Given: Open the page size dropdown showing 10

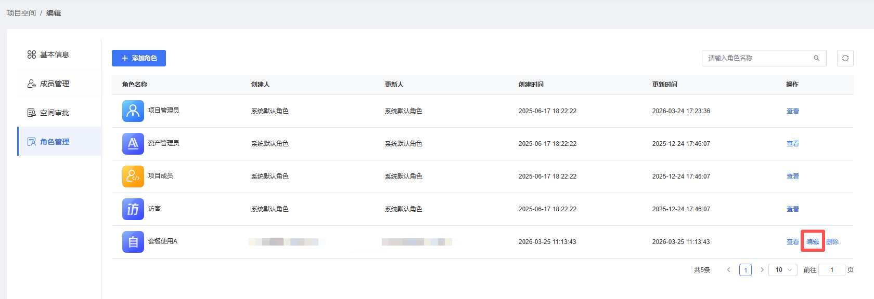Looking at the screenshot, I should 782,270.
